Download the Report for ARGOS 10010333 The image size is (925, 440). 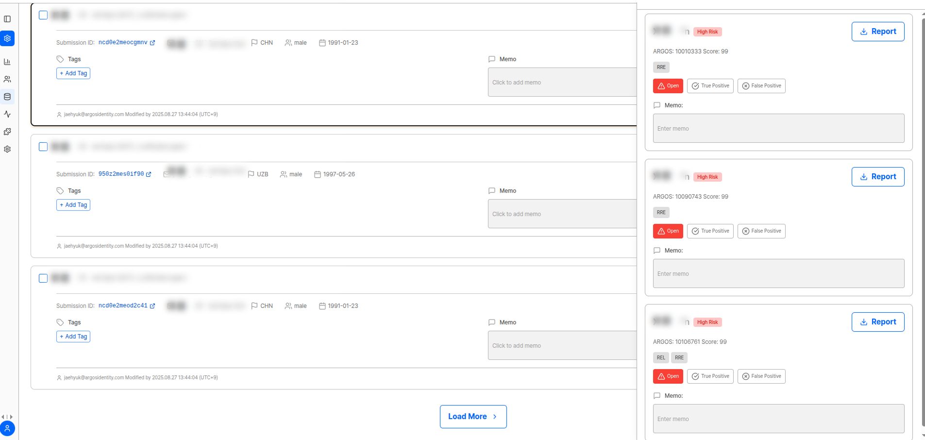(x=878, y=31)
